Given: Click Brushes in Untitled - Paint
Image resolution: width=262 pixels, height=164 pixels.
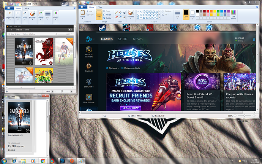Looking at the screenshot, I should pos(32,15).
